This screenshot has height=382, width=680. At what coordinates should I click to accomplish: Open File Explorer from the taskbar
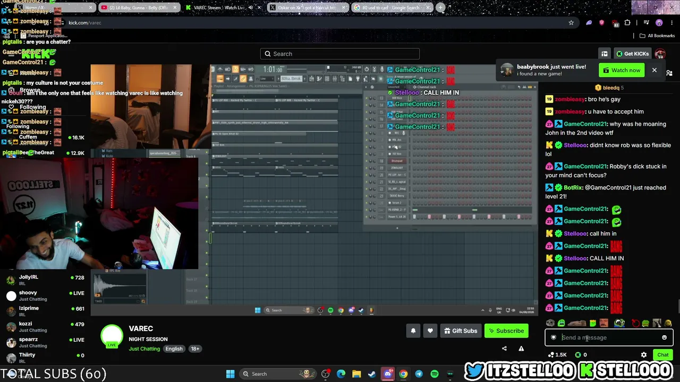point(356,374)
